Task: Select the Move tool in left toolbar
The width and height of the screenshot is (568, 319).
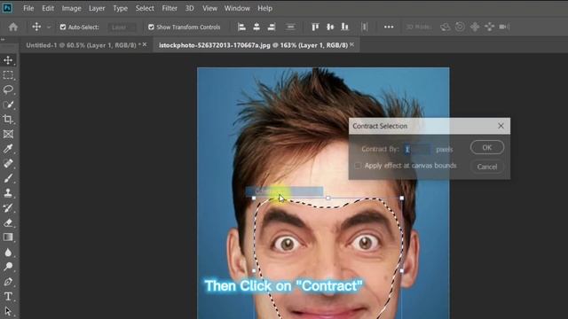Action: pos(8,60)
